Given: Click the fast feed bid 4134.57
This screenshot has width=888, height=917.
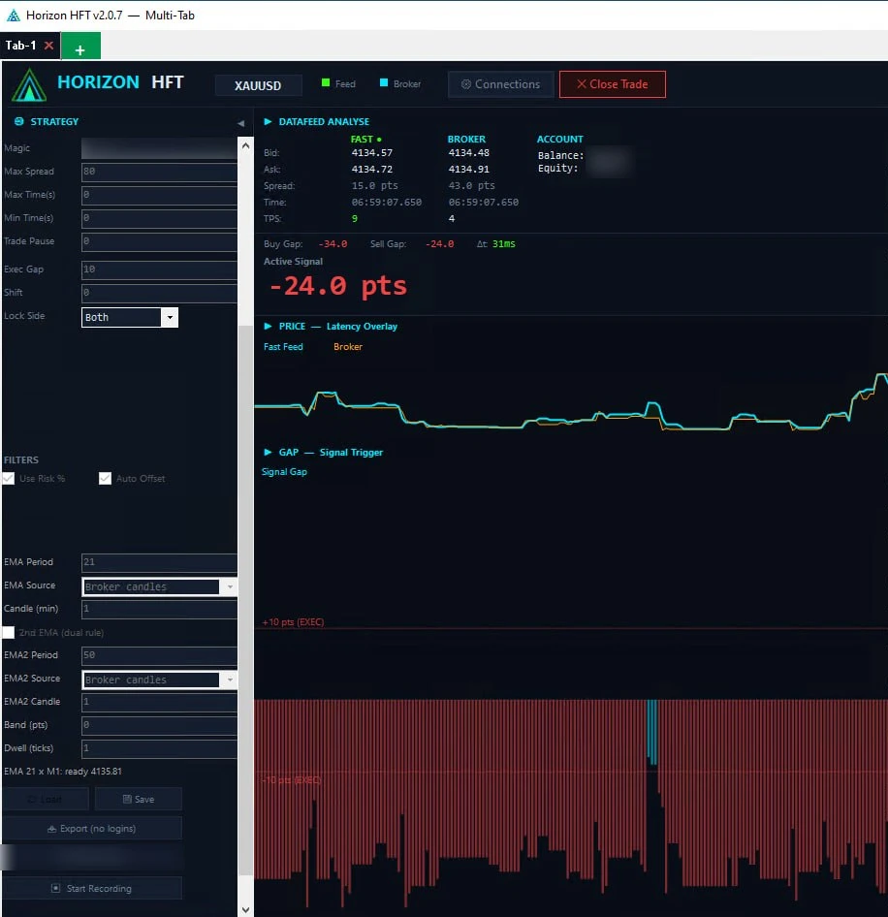Looking at the screenshot, I should [x=372, y=152].
